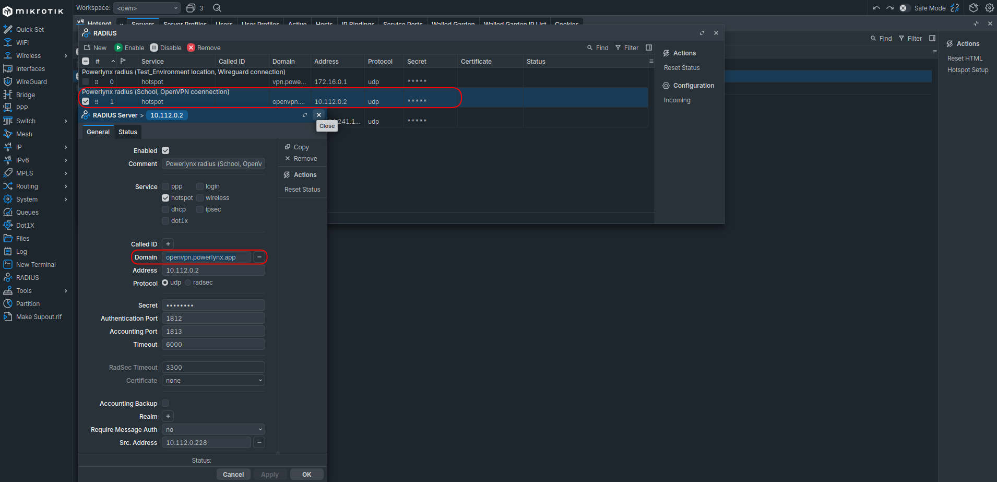This screenshot has width=997, height=482.
Task: Toggle the Enabled checkbox
Action: (x=165, y=150)
